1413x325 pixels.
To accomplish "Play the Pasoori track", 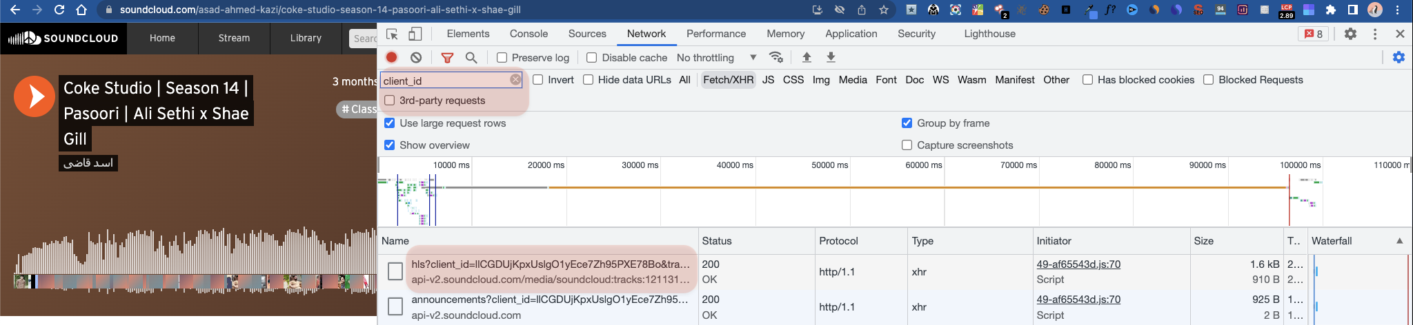I will coord(34,96).
